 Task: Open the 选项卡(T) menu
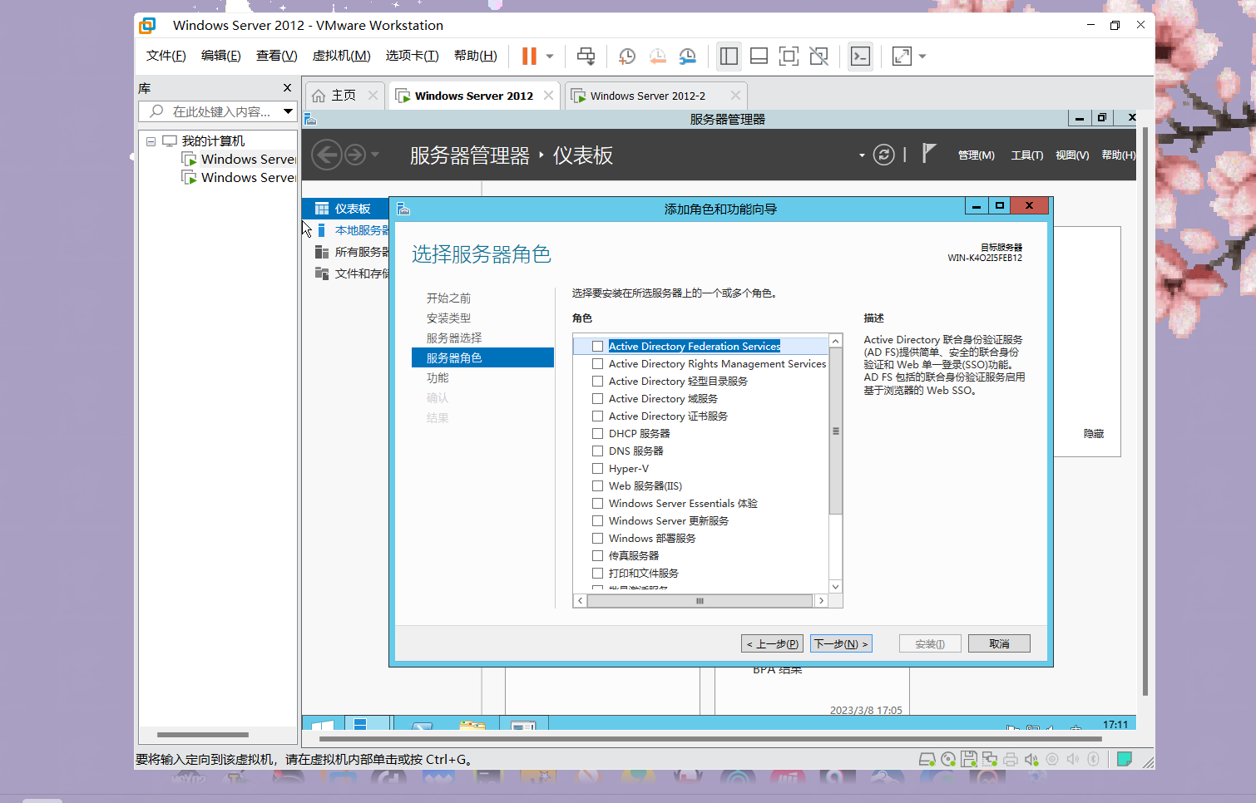413,56
